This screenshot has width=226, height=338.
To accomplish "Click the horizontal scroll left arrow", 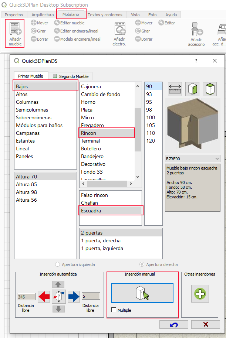I will pos(84,184).
